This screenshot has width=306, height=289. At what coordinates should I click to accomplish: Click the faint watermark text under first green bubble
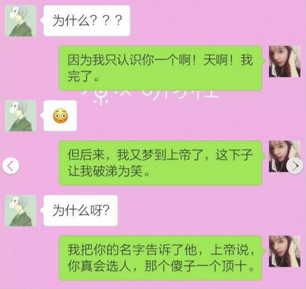coord(150,96)
